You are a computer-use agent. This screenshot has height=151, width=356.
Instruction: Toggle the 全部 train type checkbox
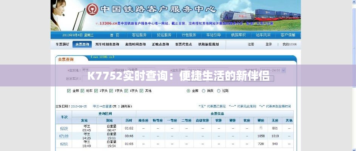pyautogui.click(x=69, y=91)
